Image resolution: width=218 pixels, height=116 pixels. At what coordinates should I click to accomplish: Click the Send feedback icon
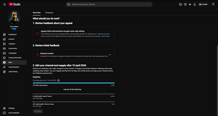coord(4,113)
